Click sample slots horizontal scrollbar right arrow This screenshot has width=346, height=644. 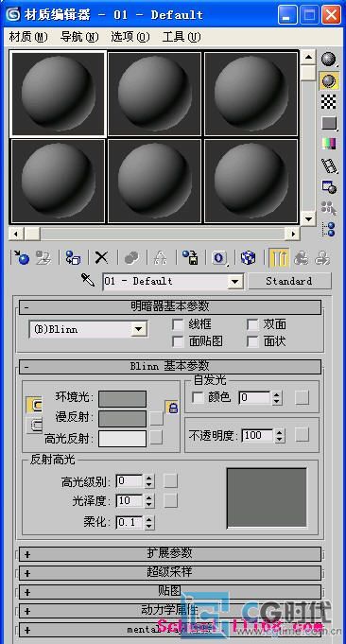point(292,235)
